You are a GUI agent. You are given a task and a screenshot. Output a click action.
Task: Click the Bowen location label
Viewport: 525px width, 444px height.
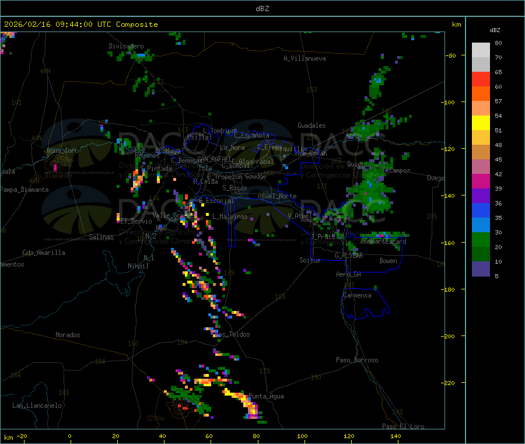[x=388, y=261]
